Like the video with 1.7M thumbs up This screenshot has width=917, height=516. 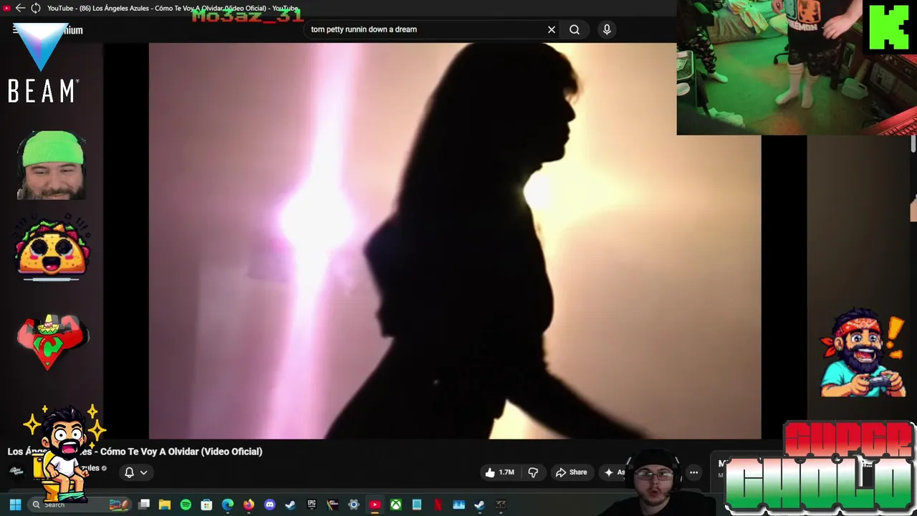pos(501,472)
